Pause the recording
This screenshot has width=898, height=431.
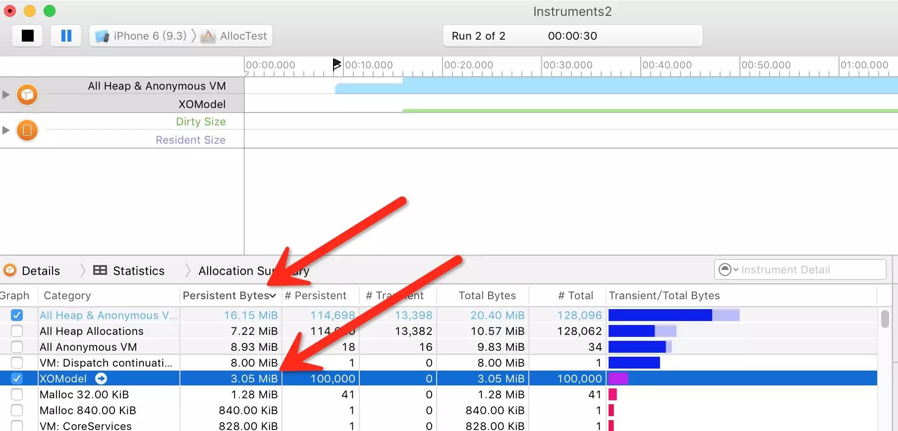(x=66, y=36)
